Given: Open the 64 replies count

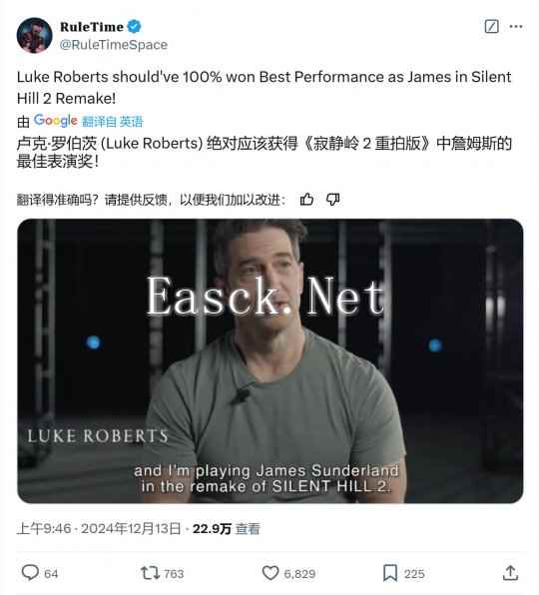Looking at the screenshot, I should pyautogui.click(x=51, y=574).
